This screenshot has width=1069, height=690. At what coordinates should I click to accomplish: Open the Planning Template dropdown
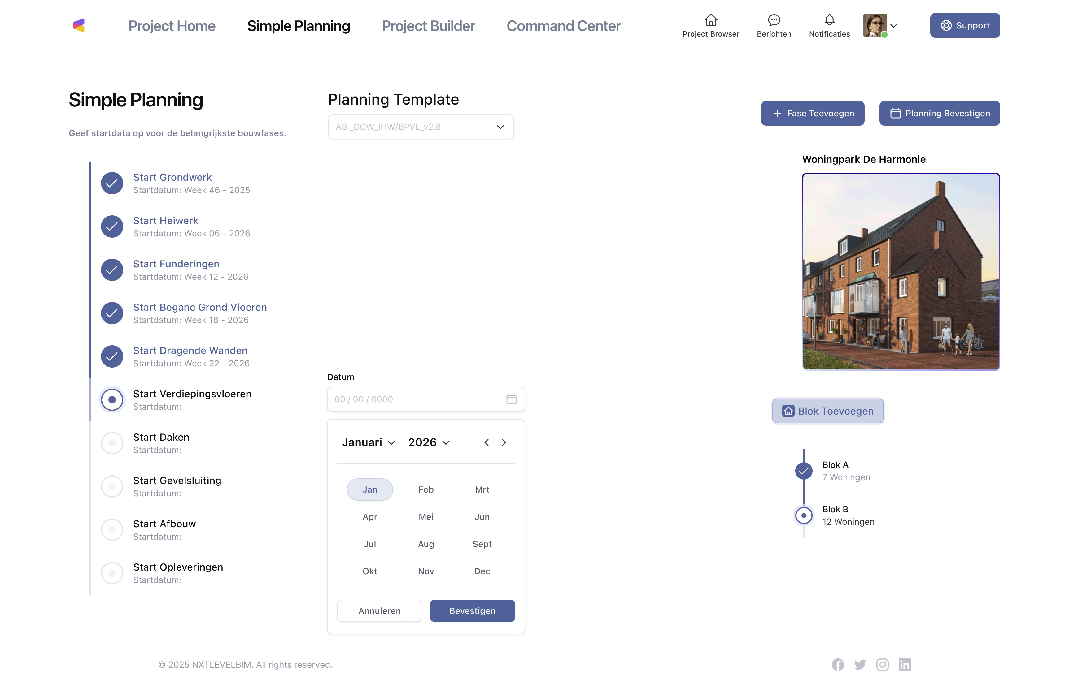421,127
